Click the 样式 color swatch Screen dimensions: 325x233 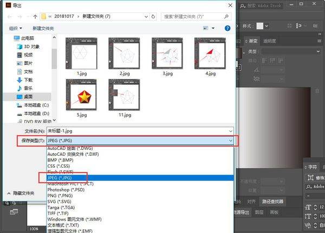pyautogui.click(x=259, y=26)
